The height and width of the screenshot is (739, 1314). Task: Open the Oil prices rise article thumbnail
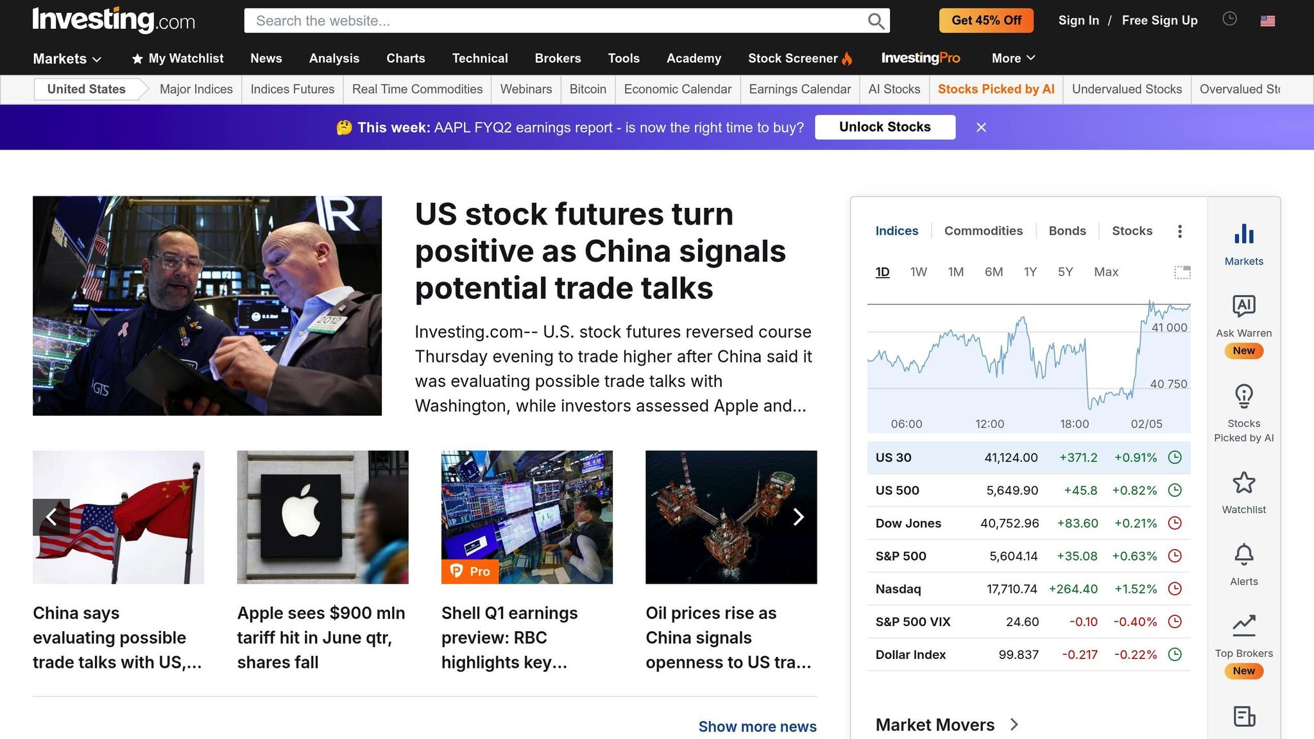click(x=731, y=517)
